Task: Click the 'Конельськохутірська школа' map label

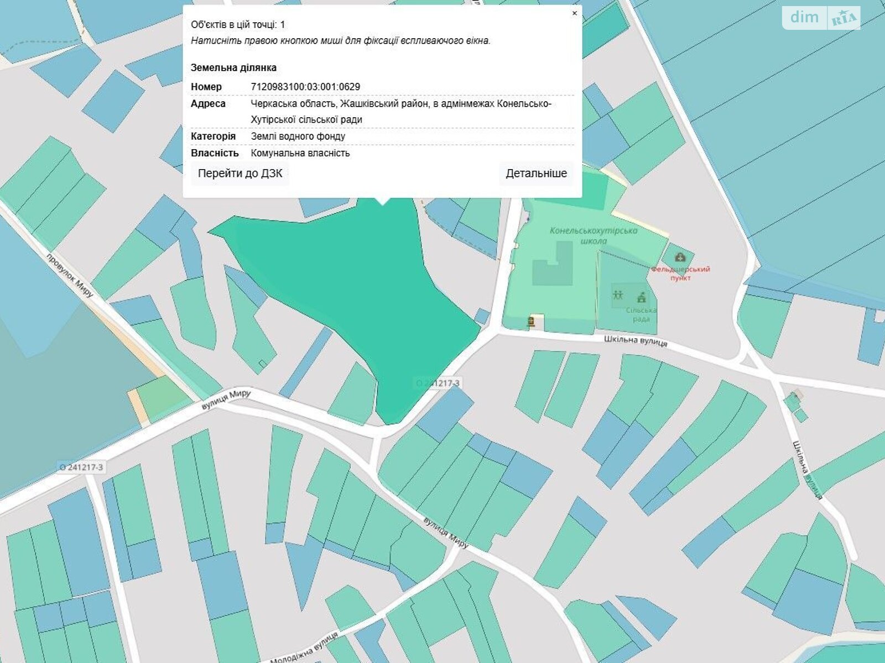Action: (594, 236)
